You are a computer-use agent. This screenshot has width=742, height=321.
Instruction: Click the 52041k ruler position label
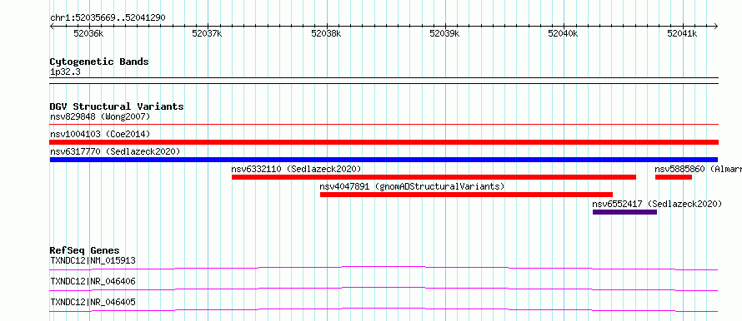(x=682, y=33)
